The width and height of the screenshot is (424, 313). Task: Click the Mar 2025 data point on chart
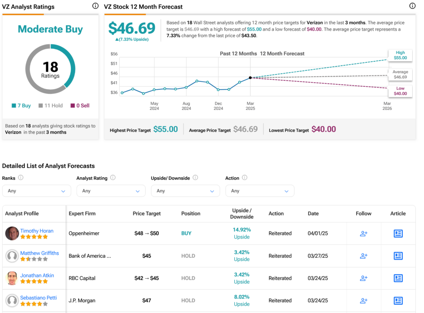pyautogui.click(x=250, y=78)
